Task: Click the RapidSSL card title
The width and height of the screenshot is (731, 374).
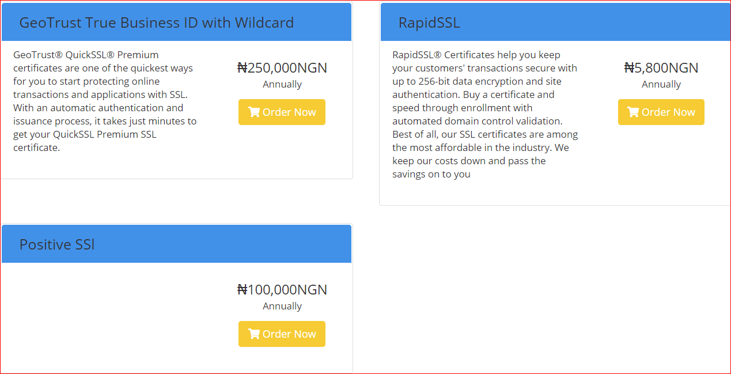Action: pos(429,22)
